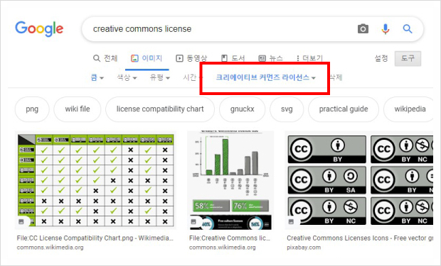Click 삭제 to clear filters
The width and height of the screenshot is (441, 266).
click(336, 77)
